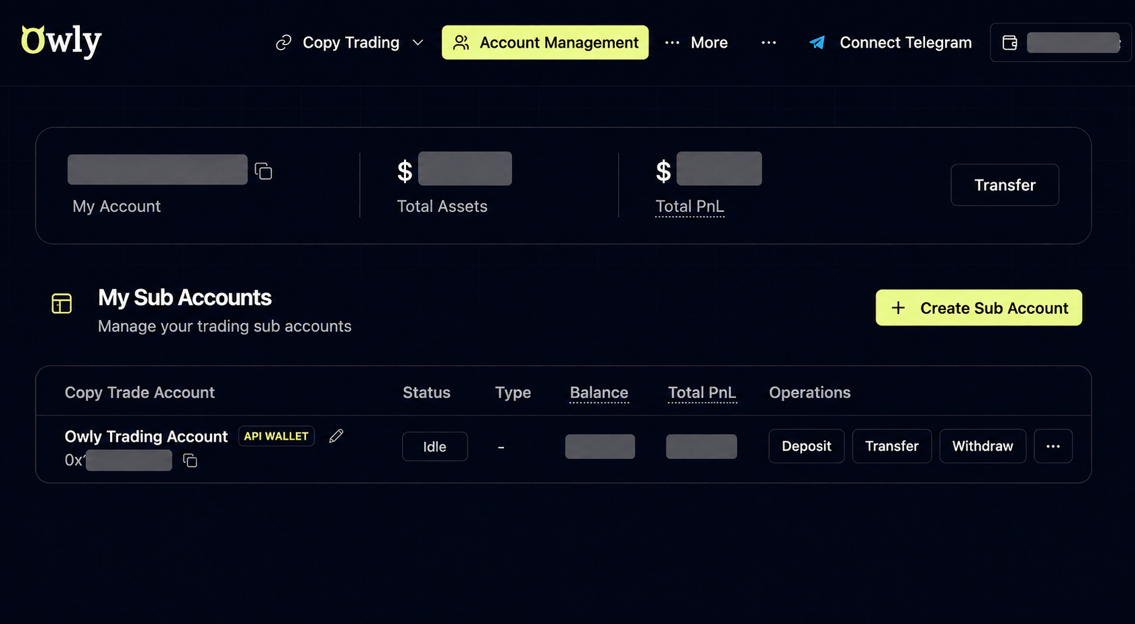Click Transfer for Owly Trading Account
Viewport: 1135px width, 624px height.
(x=891, y=446)
